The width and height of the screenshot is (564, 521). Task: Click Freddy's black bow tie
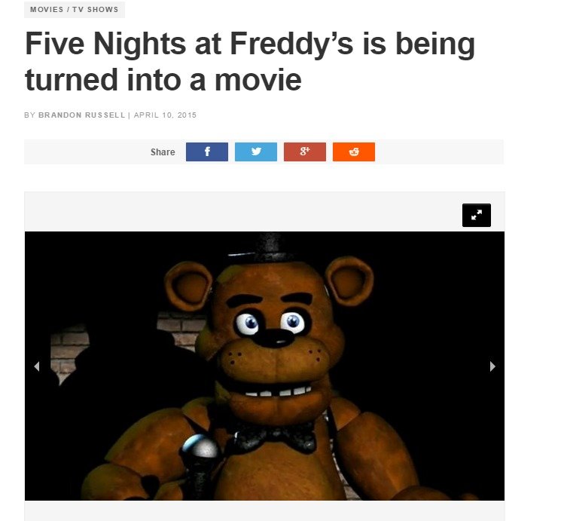click(275, 437)
